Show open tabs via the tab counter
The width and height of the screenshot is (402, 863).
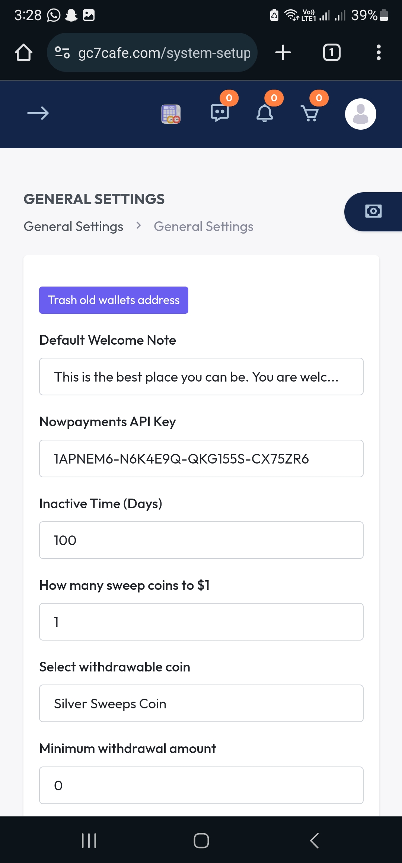[332, 53]
